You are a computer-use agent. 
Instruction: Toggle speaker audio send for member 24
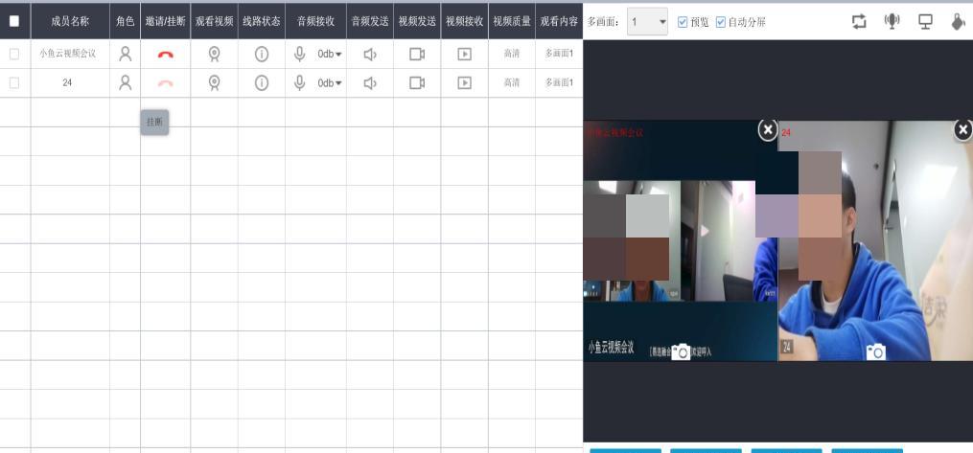(x=370, y=83)
